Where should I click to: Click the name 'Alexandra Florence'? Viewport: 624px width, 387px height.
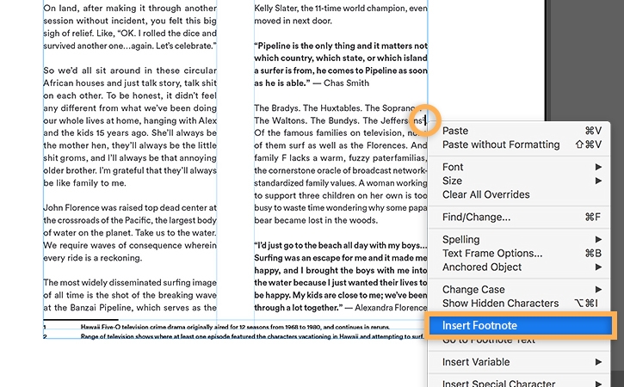391,308
